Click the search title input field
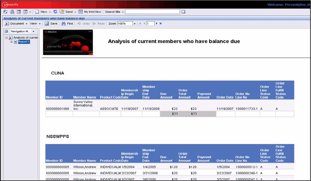The height and width of the screenshot is (181, 311). (x=152, y=12)
